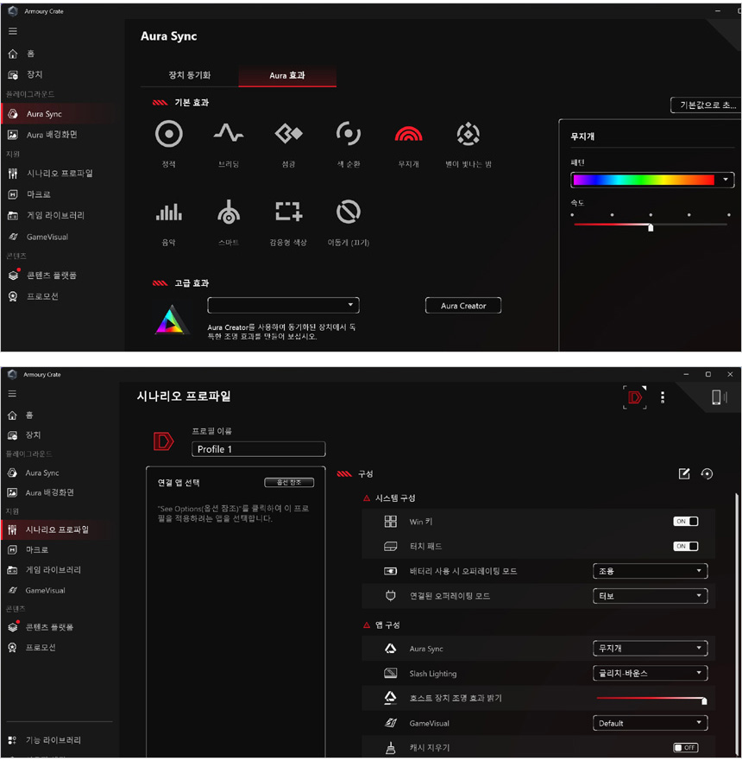Turn off the 터치 패드 toggle
This screenshot has height=761, width=742.
(x=685, y=547)
